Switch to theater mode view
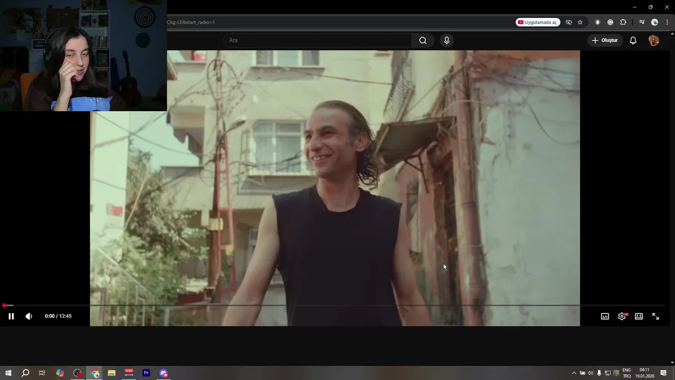 639,316
